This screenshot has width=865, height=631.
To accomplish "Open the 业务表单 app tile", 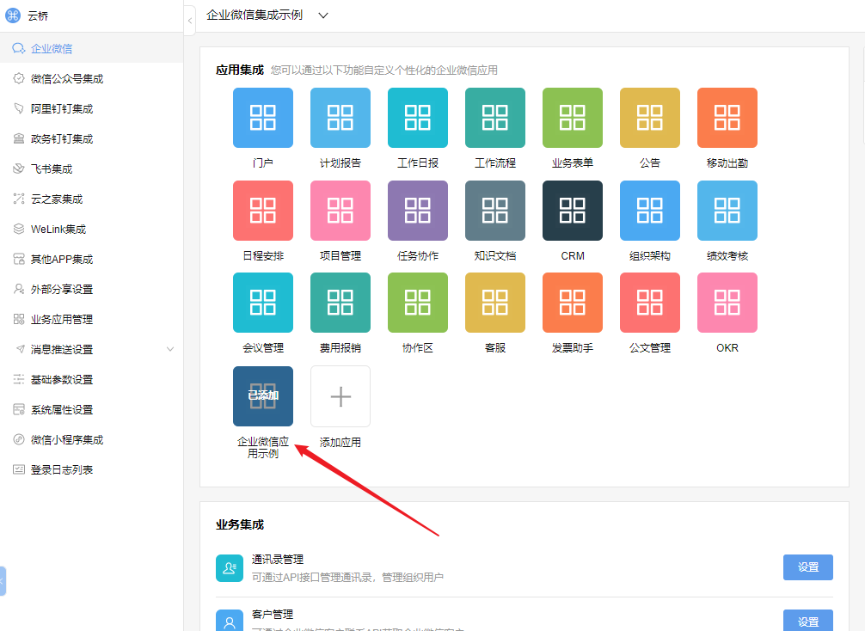I will (x=573, y=118).
